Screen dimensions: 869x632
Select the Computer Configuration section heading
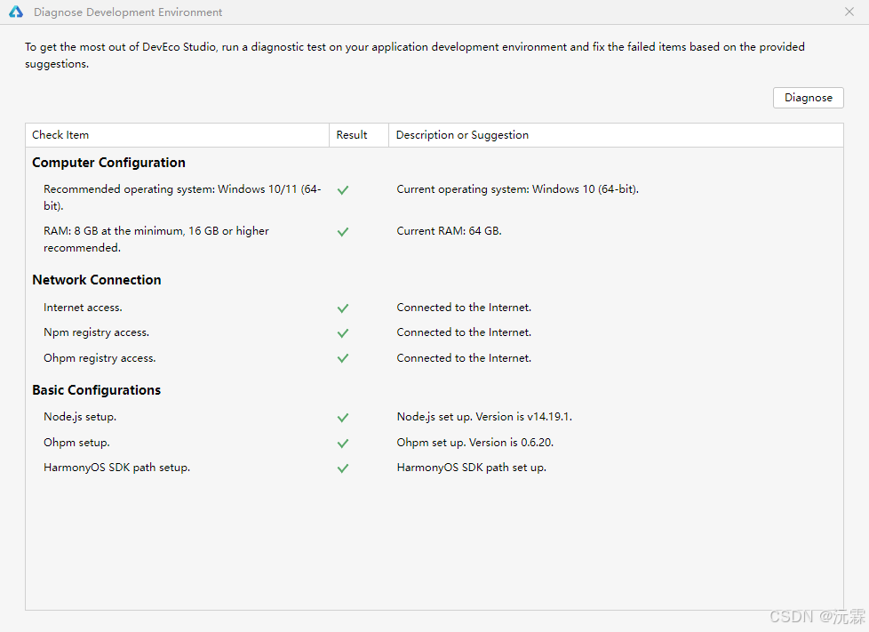pos(108,163)
